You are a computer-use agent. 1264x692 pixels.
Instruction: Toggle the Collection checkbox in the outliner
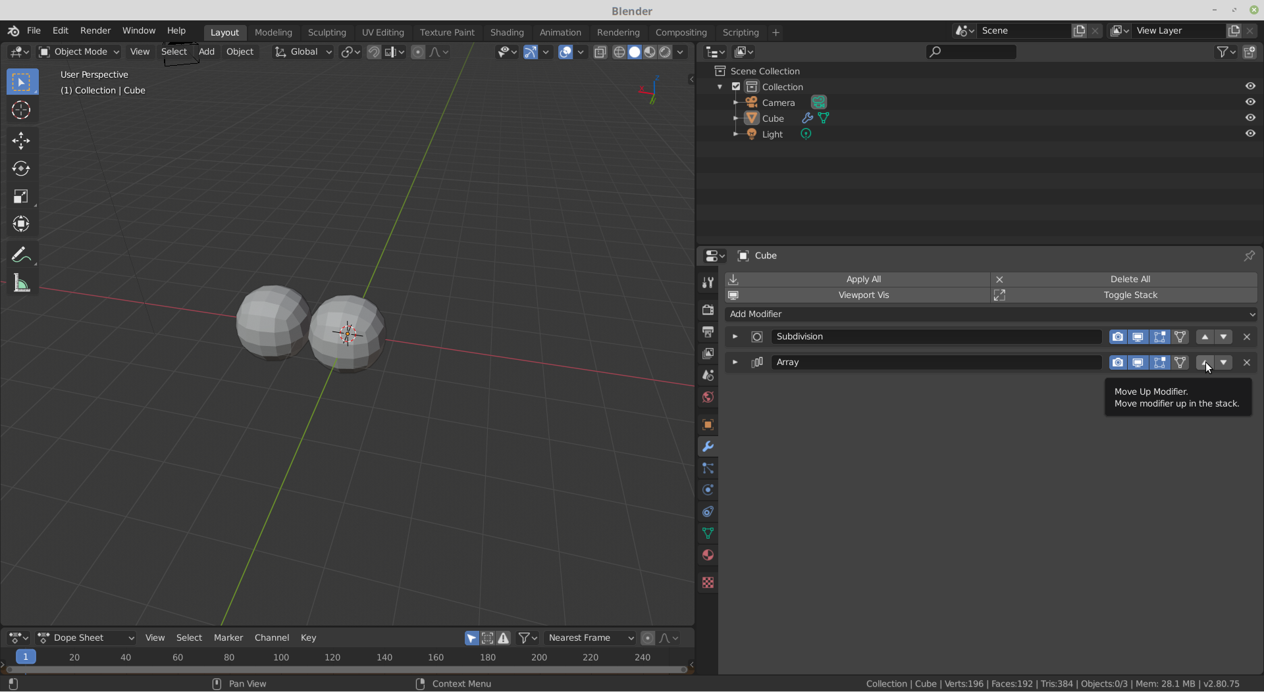[x=735, y=86]
